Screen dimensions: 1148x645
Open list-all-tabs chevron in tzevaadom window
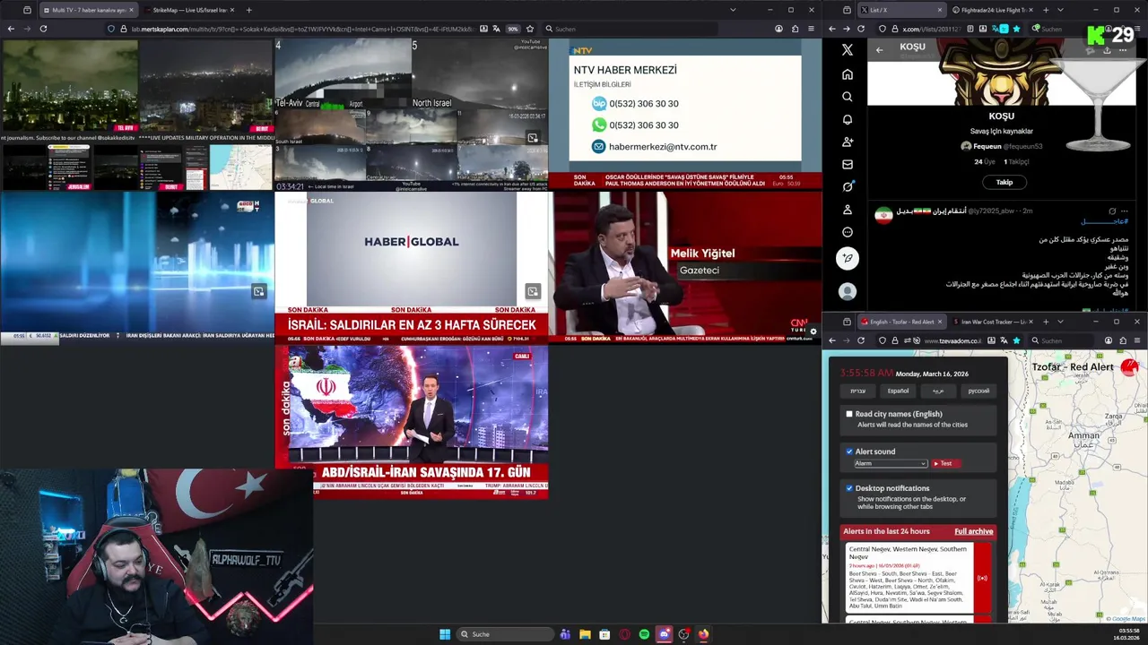[1060, 322]
